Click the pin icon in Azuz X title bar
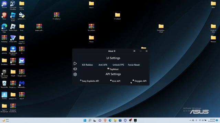Viewport: 220px width, 123px height. [x=134, y=51]
